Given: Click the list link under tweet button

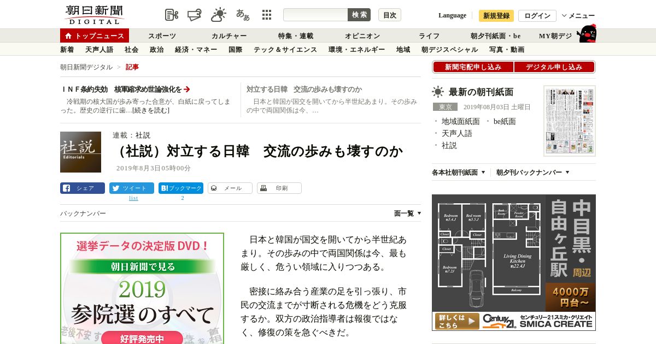Looking at the screenshot, I should (x=133, y=198).
